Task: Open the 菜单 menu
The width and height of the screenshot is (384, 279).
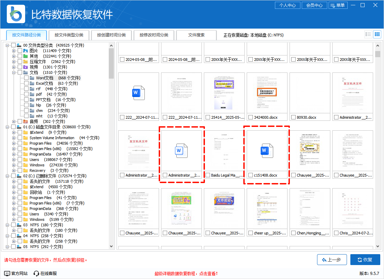Action: (x=338, y=5)
